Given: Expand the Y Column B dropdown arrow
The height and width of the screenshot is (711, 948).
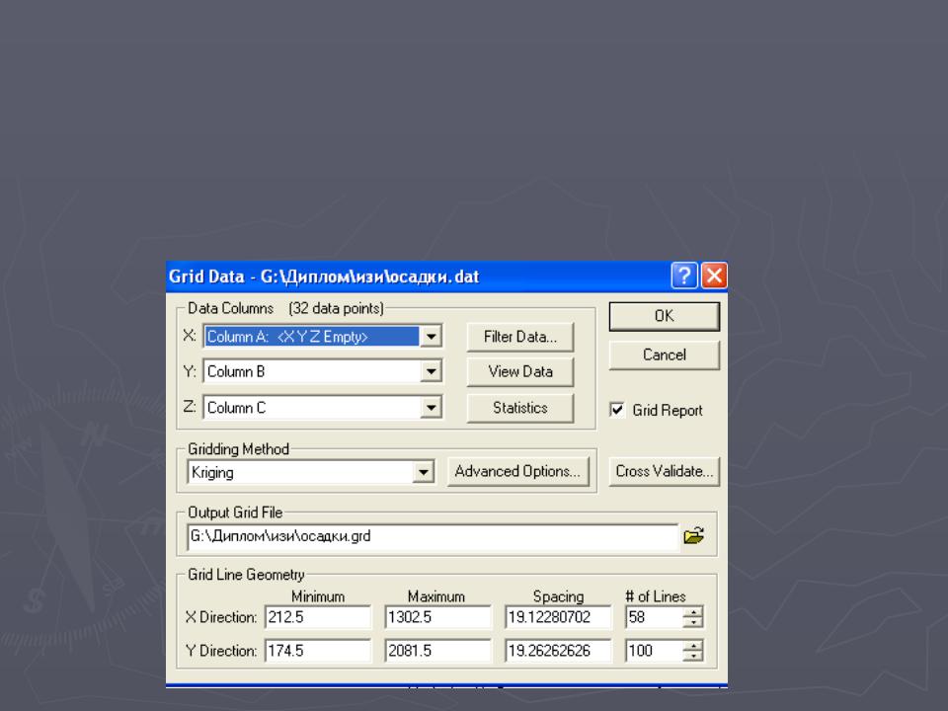Looking at the screenshot, I should pos(432,371).
